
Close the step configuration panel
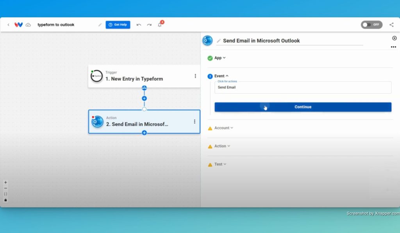point(395,38)
